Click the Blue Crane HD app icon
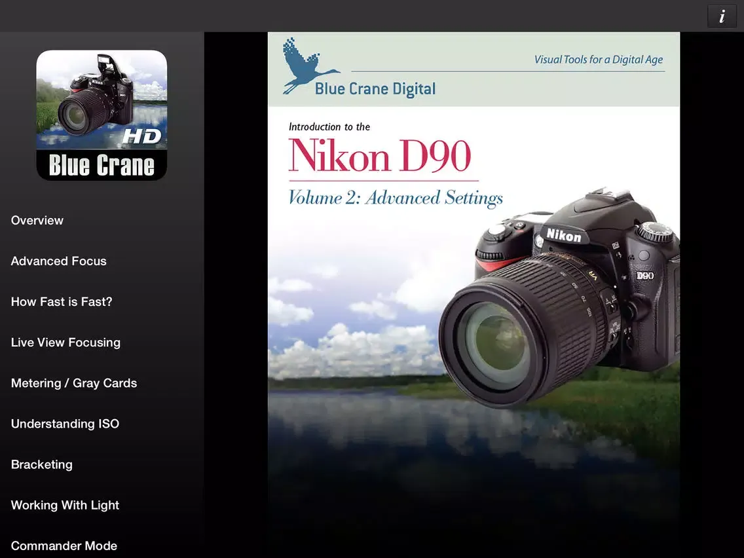 102,115
